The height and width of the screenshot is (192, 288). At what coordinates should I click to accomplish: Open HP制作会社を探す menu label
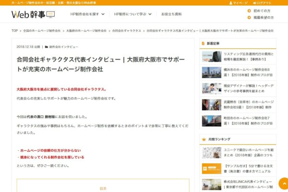(84, 14)
